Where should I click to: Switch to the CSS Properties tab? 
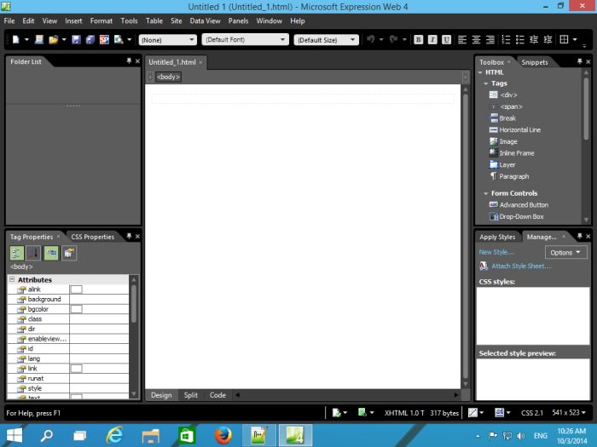pos(92,237)
